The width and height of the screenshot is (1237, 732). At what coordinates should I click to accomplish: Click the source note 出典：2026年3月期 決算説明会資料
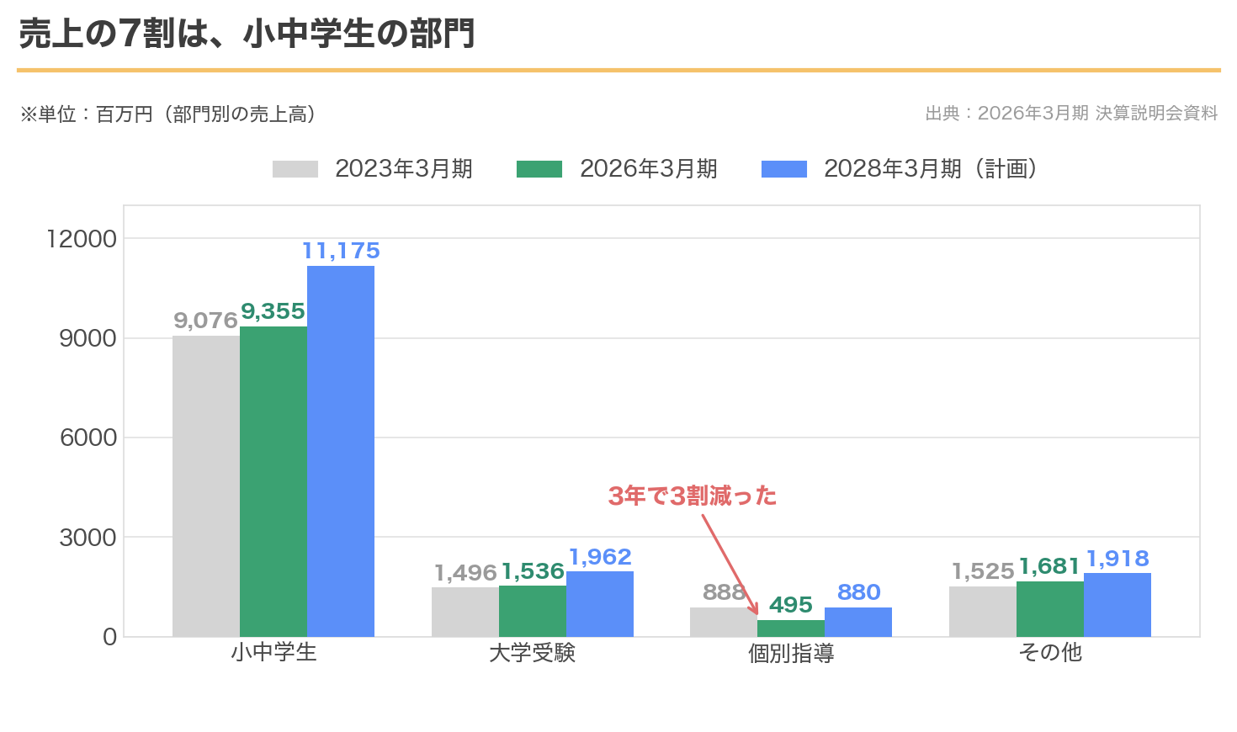(x=1071, y=114)
